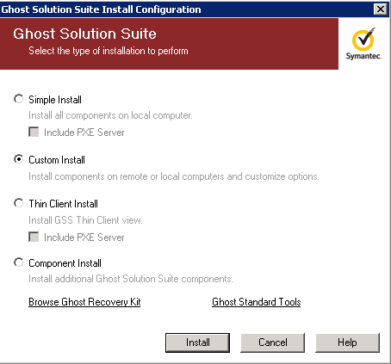Click the "Install GSS Thin Client view" description
Screen dimensions: 391x364
pos(85,220)
